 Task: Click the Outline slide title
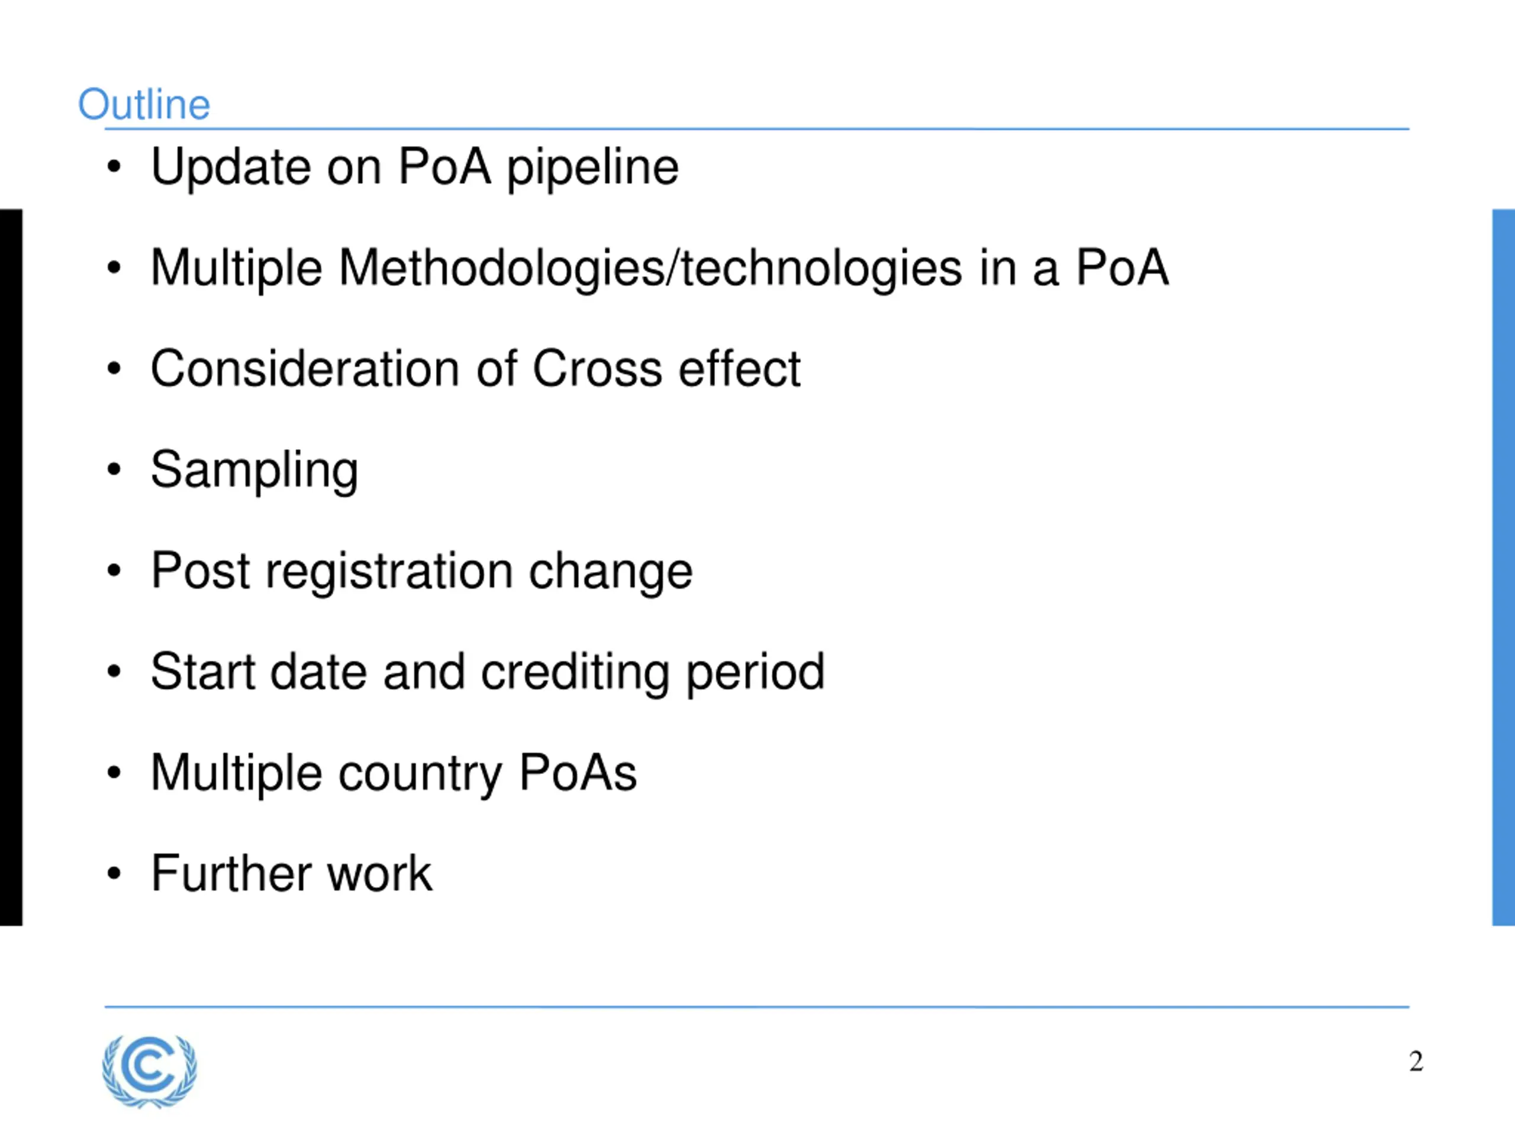pos(144,105)
